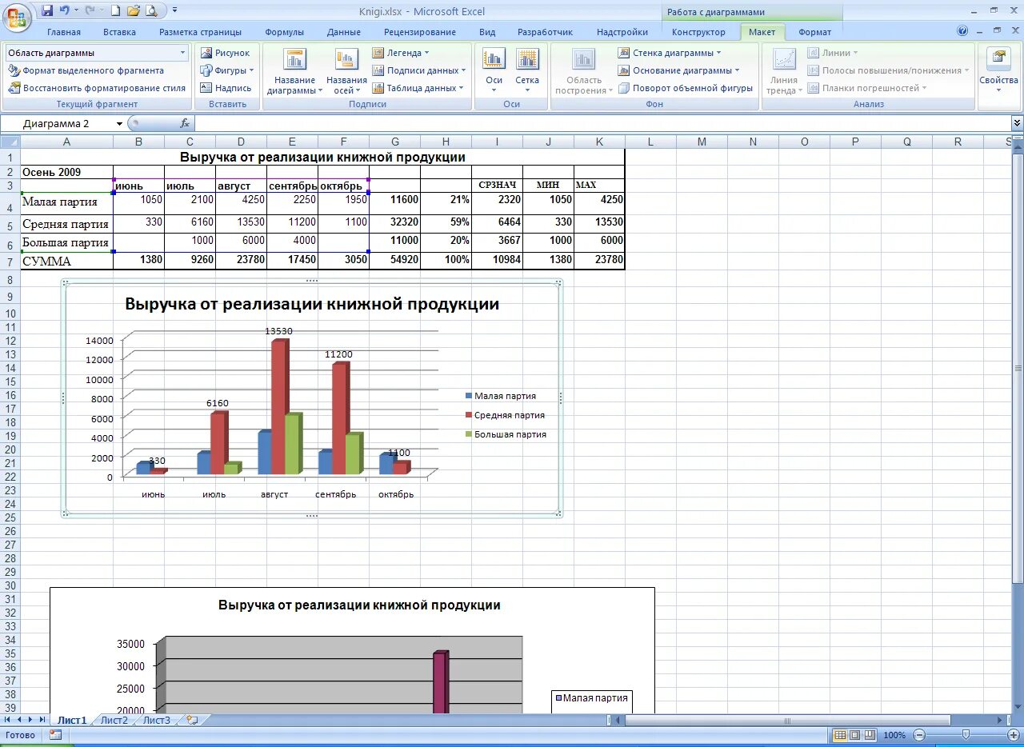Click Восстановить форматирование стиля
The height and width of the screenshot is (747, 1024).
pyautogui.click(x=97, y=88)
